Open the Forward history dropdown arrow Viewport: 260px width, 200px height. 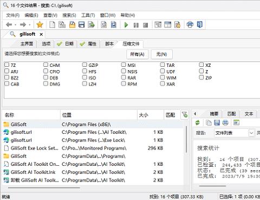pyautogui.click(x=30, y=24)
